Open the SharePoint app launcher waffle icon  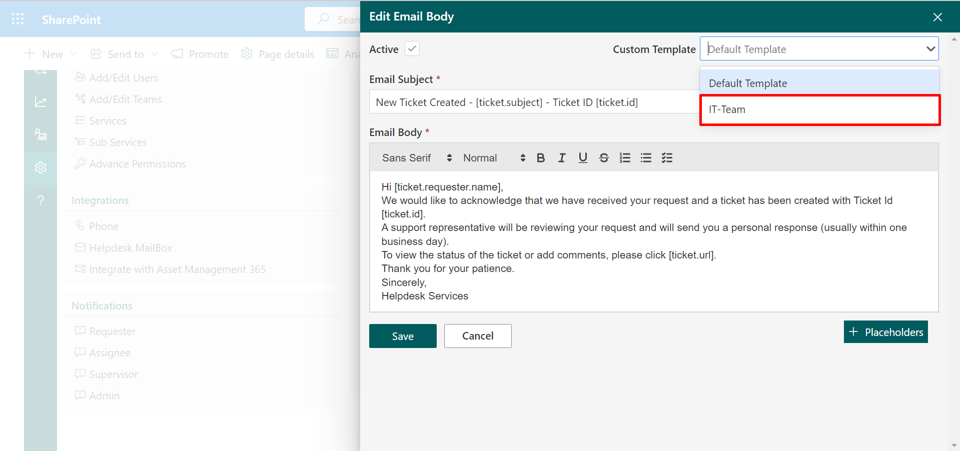18,19
